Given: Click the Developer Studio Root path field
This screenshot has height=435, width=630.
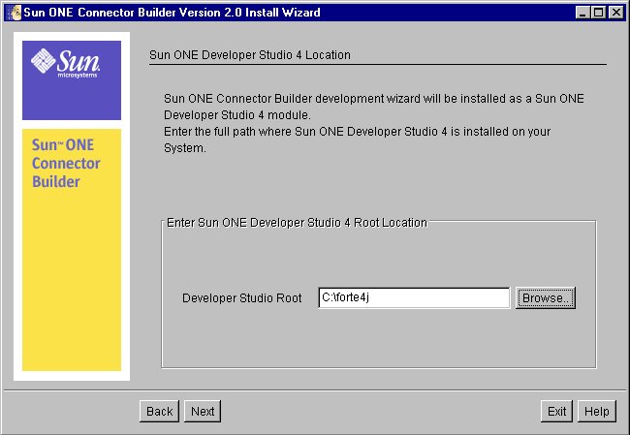Looking at the screenshot, I should pyautogui.click(x=414, y=297).
